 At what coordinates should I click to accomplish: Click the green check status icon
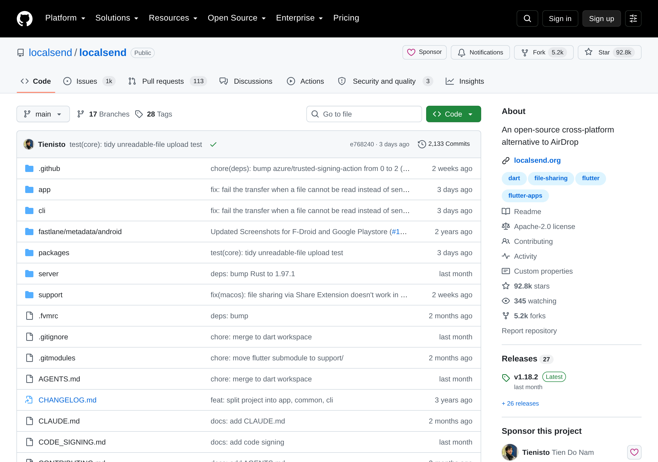(x=213, y=144)
